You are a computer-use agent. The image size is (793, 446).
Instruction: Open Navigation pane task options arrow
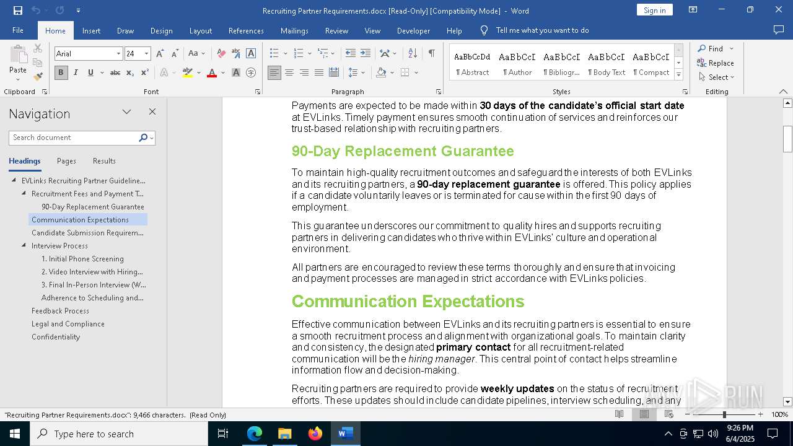(x=126, y=112)
